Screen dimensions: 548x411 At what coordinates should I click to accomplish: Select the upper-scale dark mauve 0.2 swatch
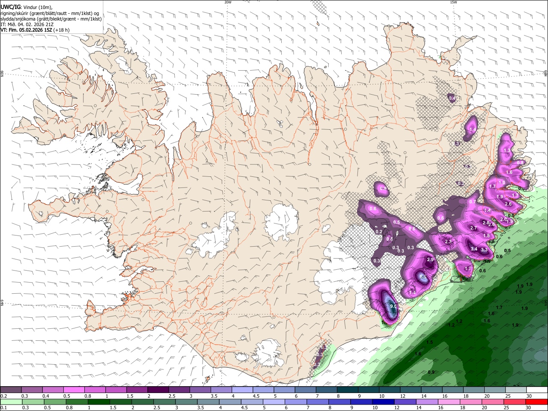click(11, 390)
